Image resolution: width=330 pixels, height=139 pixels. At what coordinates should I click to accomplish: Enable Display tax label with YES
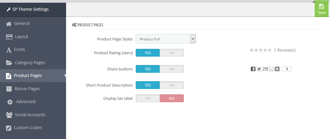[x=148, y=98]
